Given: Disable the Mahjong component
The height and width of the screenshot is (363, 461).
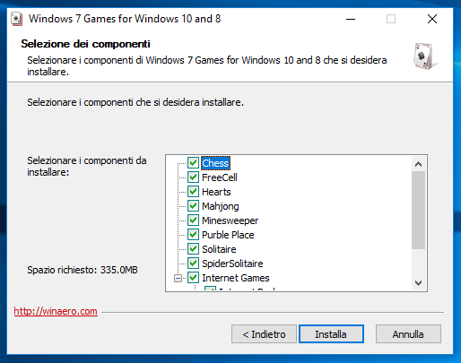Looking at the screenshot, I should (193, 206).
